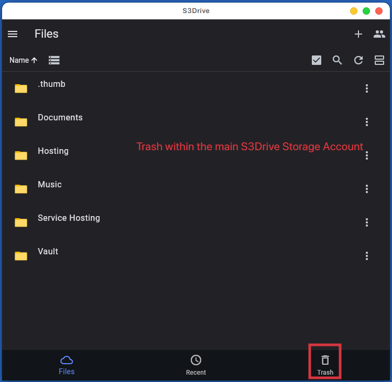The image size is (392, 382).
Task: Open the shared users people icon
Action: (x=379, y=34)
